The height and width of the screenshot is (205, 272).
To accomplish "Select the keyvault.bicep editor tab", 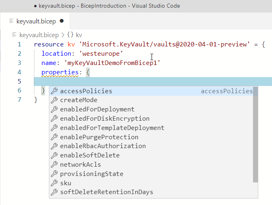I will pyautogui.click(x=34, y=21).
